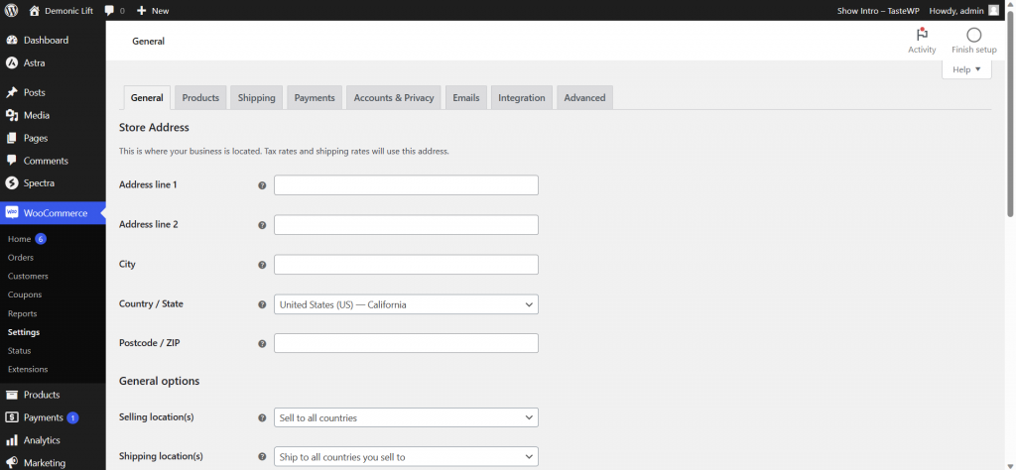The height and width of the screenshot is (470, 1016).
Task: Click help tooltip icon beside City
Action: coord(262,265)
